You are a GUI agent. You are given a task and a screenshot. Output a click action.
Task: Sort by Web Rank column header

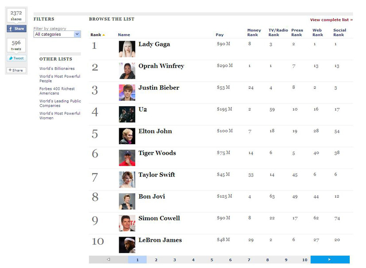coord(317,32)
